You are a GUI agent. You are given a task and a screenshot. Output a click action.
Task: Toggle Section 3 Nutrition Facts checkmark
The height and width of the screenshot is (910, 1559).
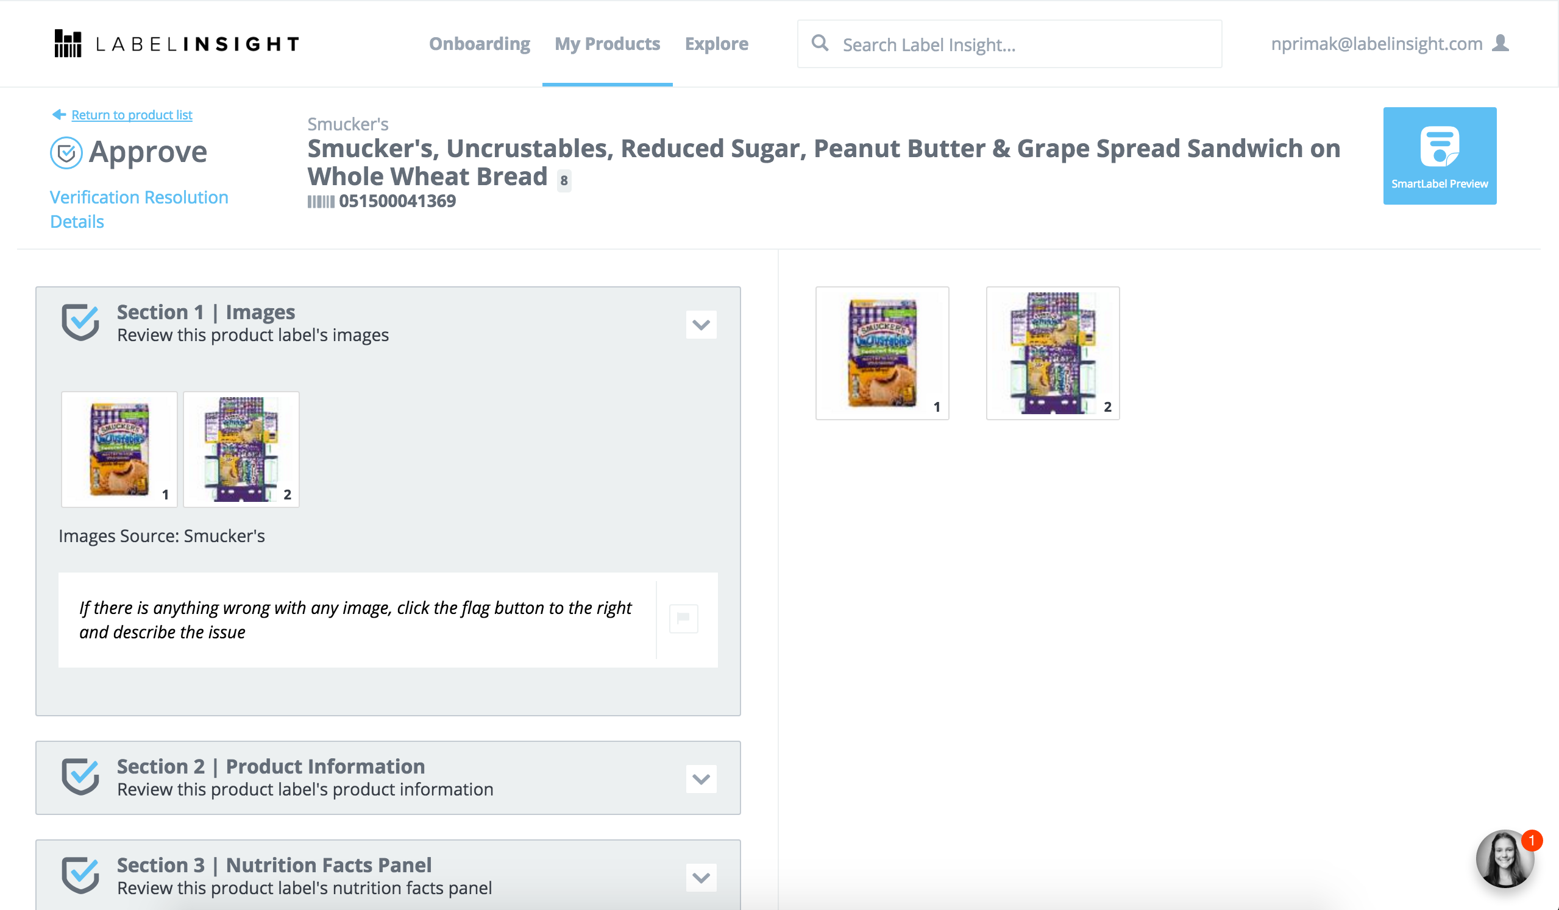(x=80, y=875)
